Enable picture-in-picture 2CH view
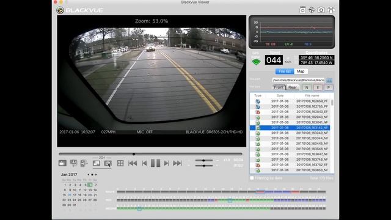 [x=97, y=163]
